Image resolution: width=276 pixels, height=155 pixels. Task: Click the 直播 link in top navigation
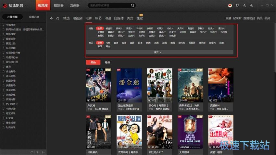[228, 18]
